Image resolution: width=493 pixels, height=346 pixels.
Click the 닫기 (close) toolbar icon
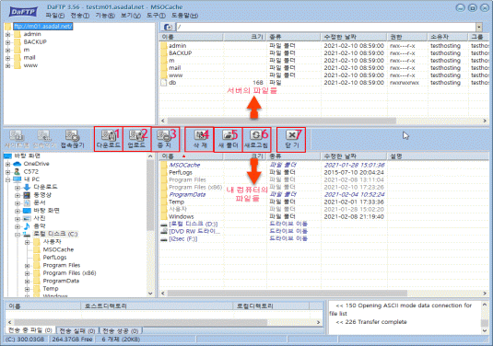[x=292, y=139]
